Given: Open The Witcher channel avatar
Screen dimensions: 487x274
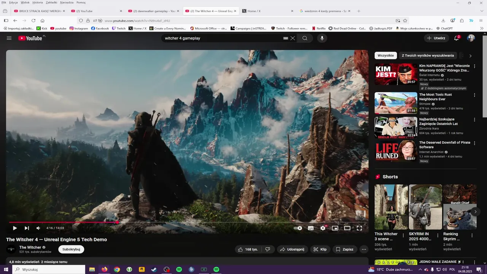Looking at the screenshot, I should [x=11, y=249].
